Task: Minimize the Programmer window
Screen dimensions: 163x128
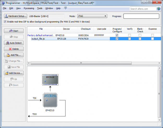Action: (144, 2)
